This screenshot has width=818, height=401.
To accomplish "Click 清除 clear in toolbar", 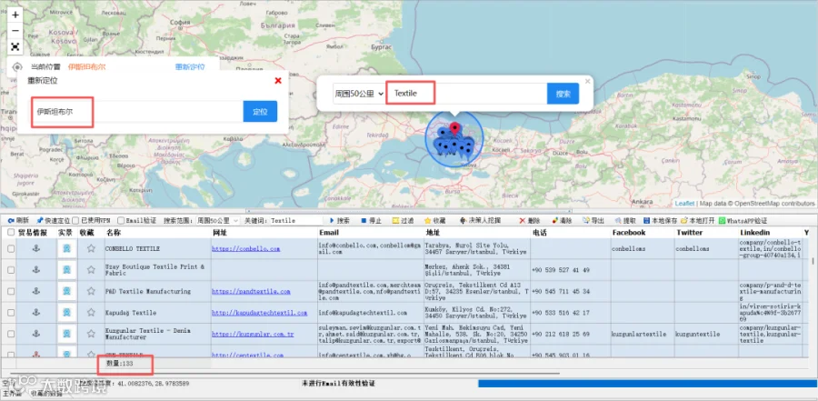I will 562,221.
